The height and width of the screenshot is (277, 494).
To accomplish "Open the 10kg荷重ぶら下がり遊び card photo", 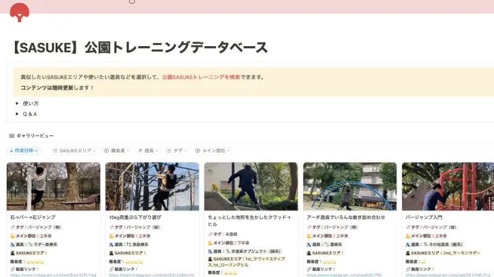I will (153, 186).
